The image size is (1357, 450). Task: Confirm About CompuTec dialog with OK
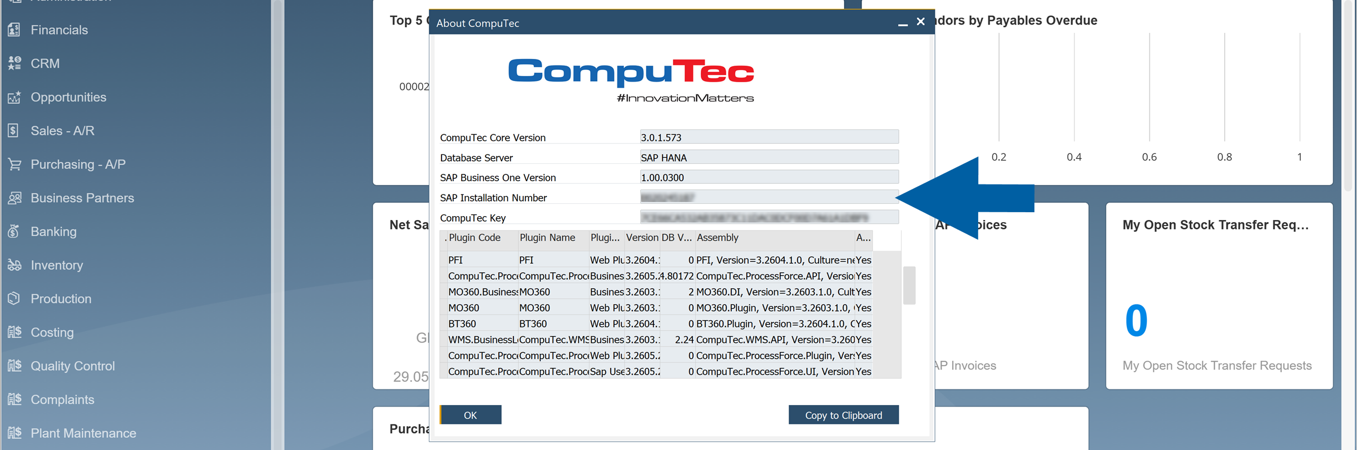[471, 415]
